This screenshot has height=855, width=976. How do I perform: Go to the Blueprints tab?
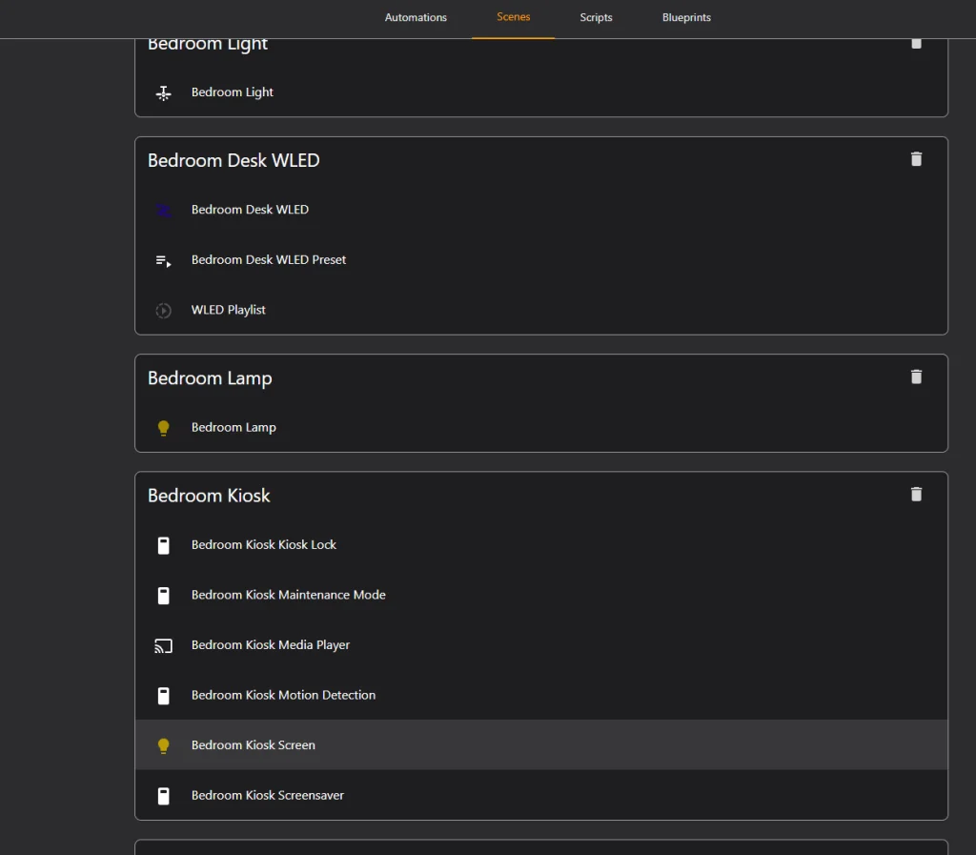tap(686, 17)
